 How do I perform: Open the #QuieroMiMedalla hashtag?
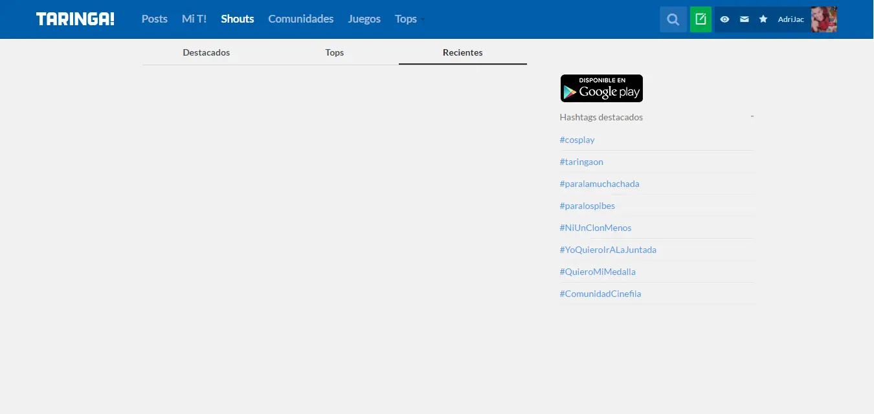pyautogui.click(x=598, y=272)
